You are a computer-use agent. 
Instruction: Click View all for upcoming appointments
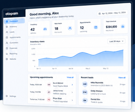[x=70, y=78]
